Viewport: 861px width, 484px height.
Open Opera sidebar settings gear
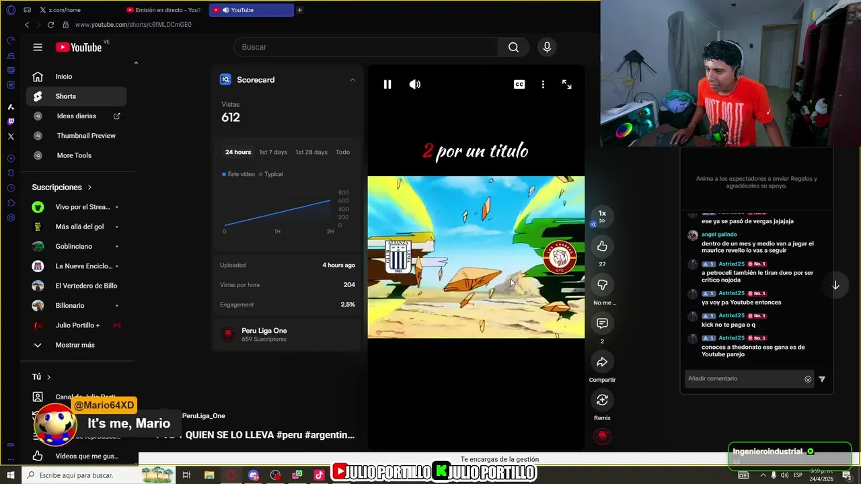click(11, 218)
